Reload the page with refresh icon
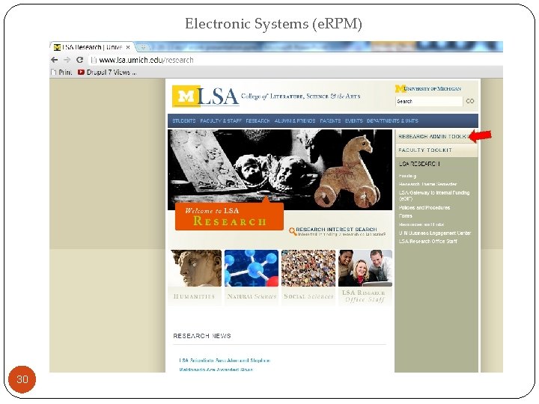Image resolution: width=539 pixels, height=404 pixels. pyautogui.click(x=80, y=60)
